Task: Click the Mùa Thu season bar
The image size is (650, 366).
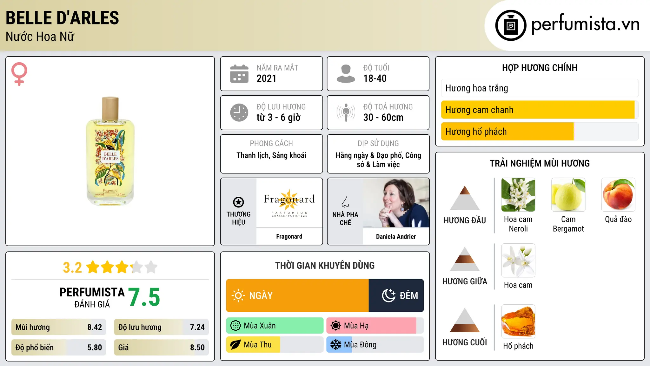Action: 275,345
